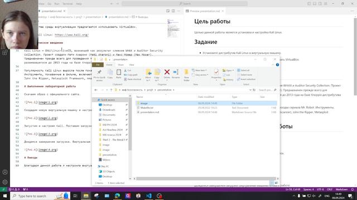Open Videos in navigation pane
Image resolution: width=357 pixels, height=200 pixels.
(106, 160)
